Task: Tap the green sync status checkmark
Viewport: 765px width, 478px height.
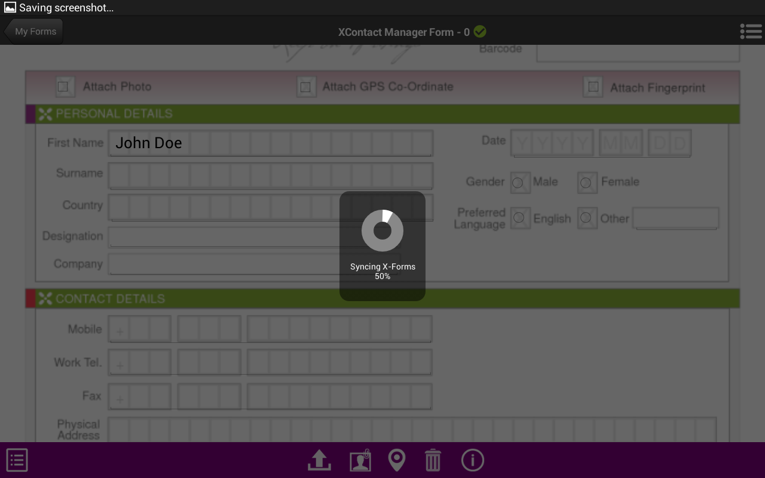Action: coord(480,32)
